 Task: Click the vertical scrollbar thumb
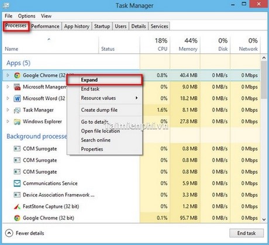(x=264, y=80)
